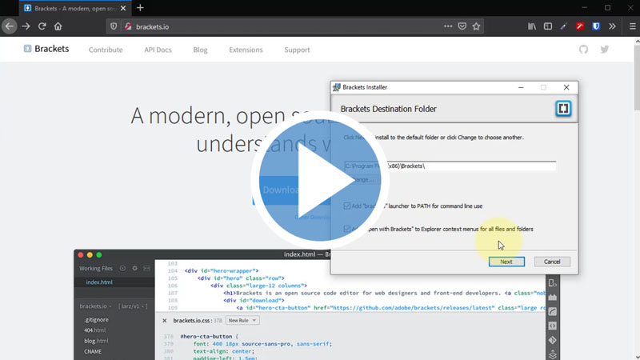Open the Extensions nav item
Screen dimensions: 640x360
point(246,50)
